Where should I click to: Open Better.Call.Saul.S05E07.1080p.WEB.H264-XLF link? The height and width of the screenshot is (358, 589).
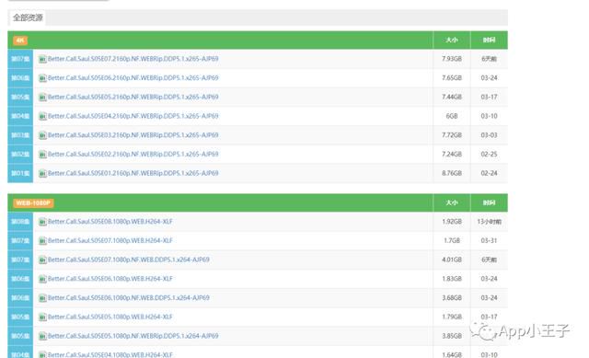tap(110, 240)
